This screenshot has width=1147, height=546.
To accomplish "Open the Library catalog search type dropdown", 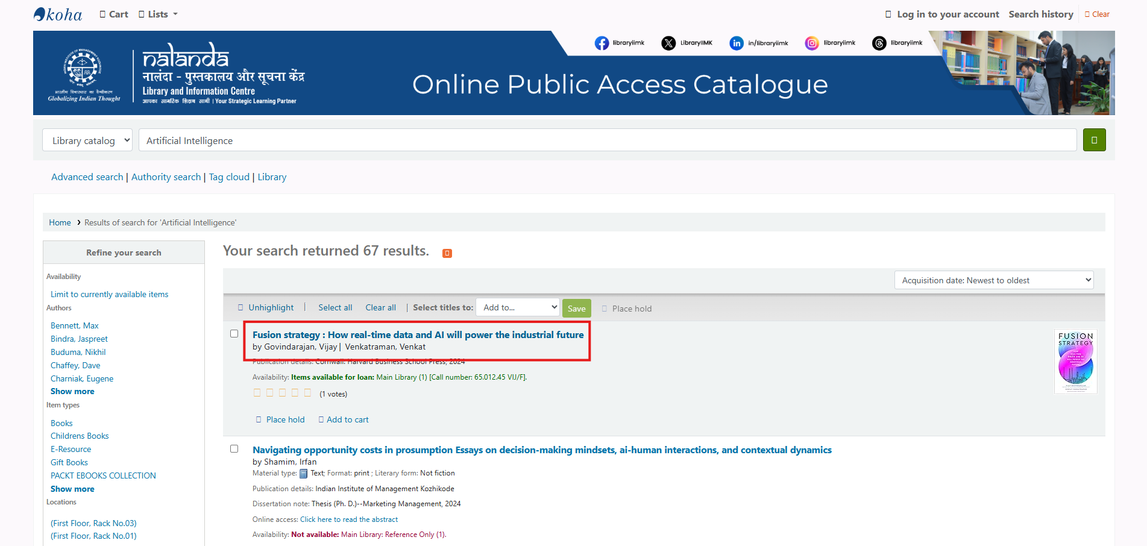I will click(x=87, y=140).
